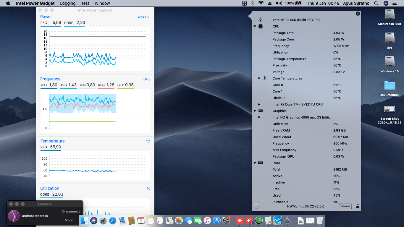Viewport: 404px width, 227px height.
Task: Click More in the Anydesk window
Action: [69, 220]
